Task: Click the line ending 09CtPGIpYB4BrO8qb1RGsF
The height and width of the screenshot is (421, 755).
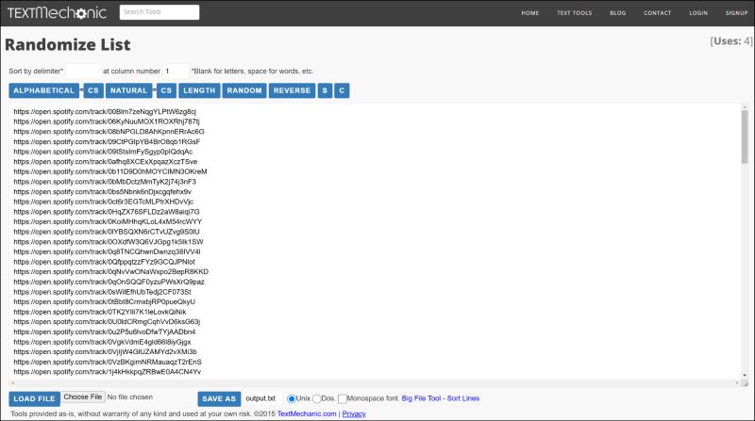Action: pos(107,142)
